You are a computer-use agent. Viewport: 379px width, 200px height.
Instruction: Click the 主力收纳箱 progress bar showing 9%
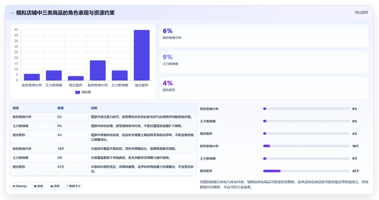pyautogui.click(x=307, y=121)
